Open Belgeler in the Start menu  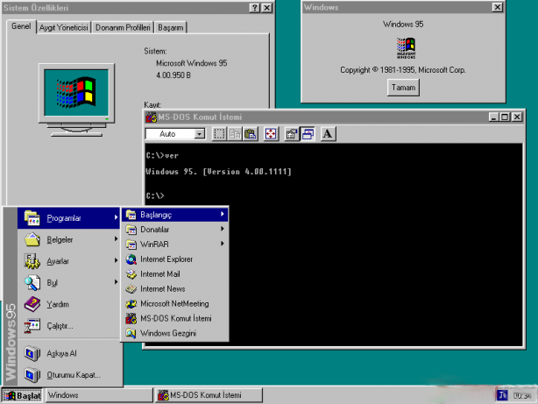(x=68, y=239)
